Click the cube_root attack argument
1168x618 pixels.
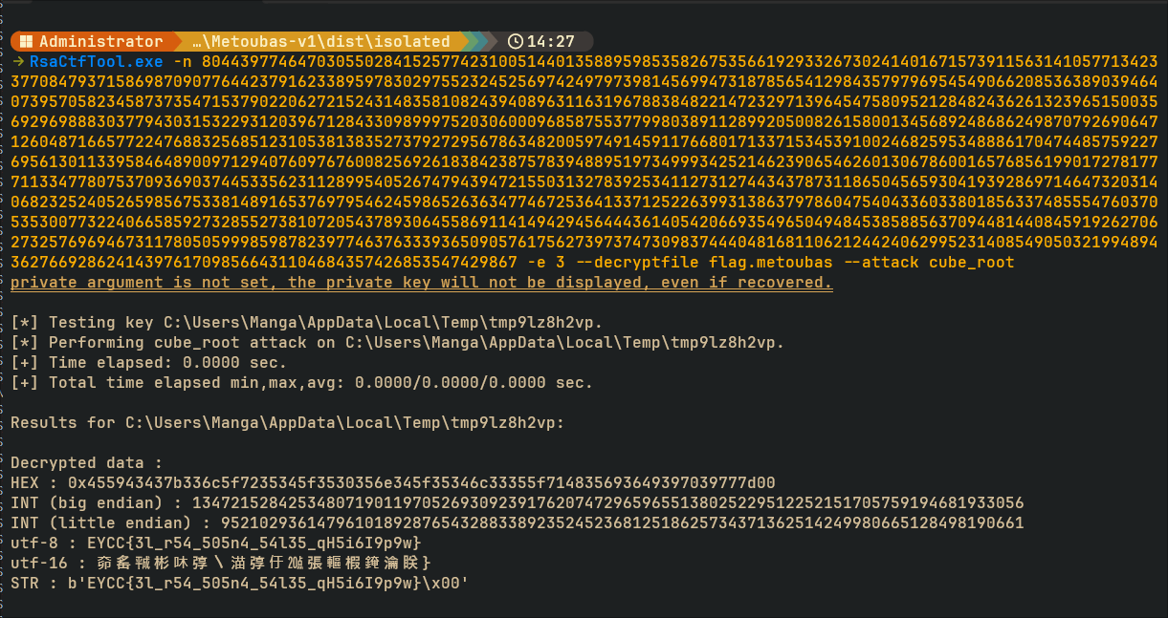pyautogui.click(x=972, y=262)
